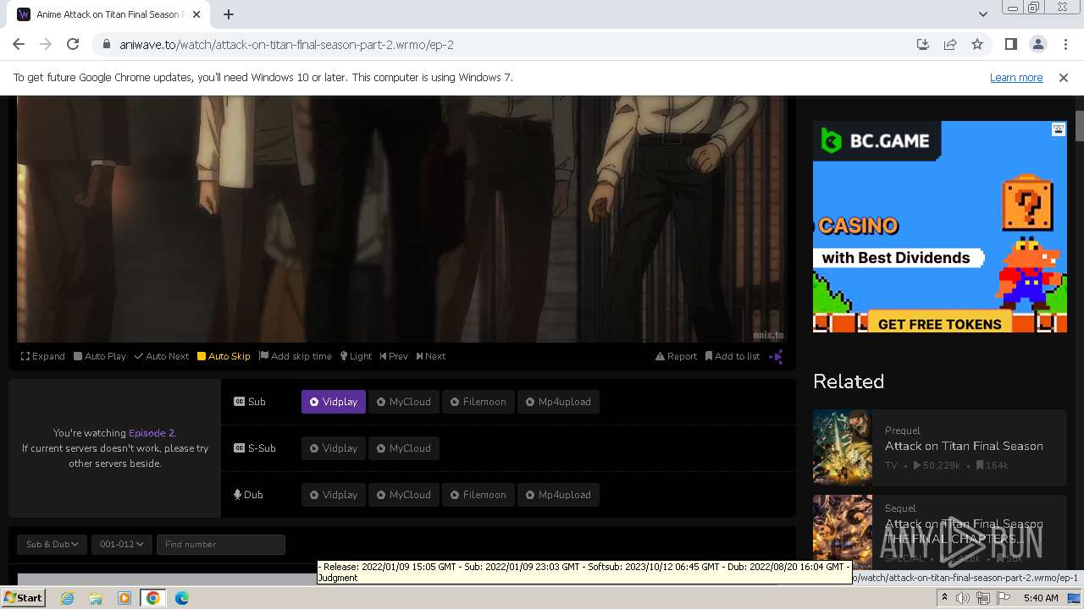Click the Action Center flag icon
The height and width of the screenshot is (609, 1084).
[1003, 598]
